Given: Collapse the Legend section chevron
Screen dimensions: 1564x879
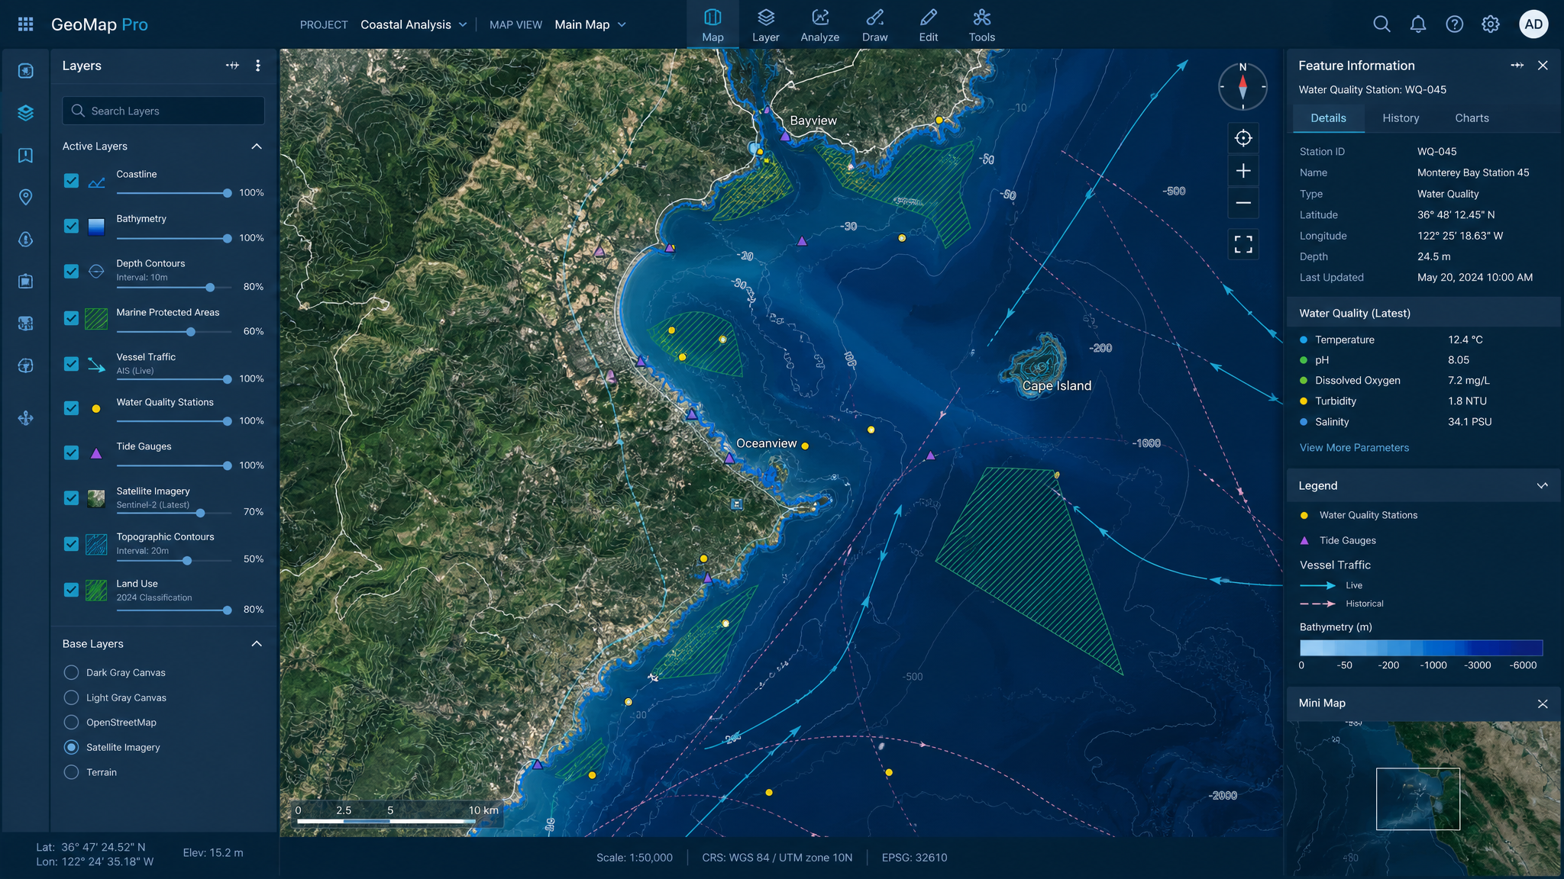Looking at the screenshot, I should (x=1543, y=486).
